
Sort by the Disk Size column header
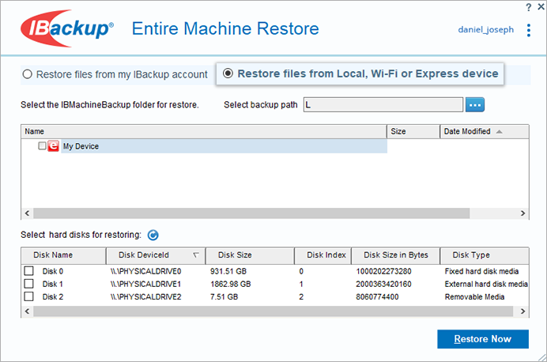point(250,255)
